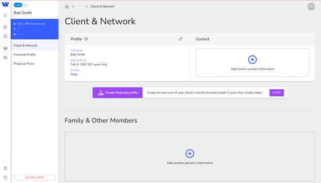Click the Lead status badge
Image resolution: width=321 pixels, height=183 pixels.
(18, 5)
